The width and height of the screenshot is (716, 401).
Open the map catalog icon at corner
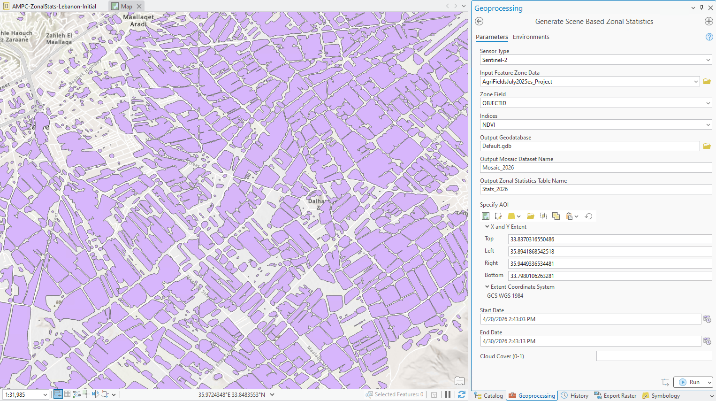click(x=460, y=381)
